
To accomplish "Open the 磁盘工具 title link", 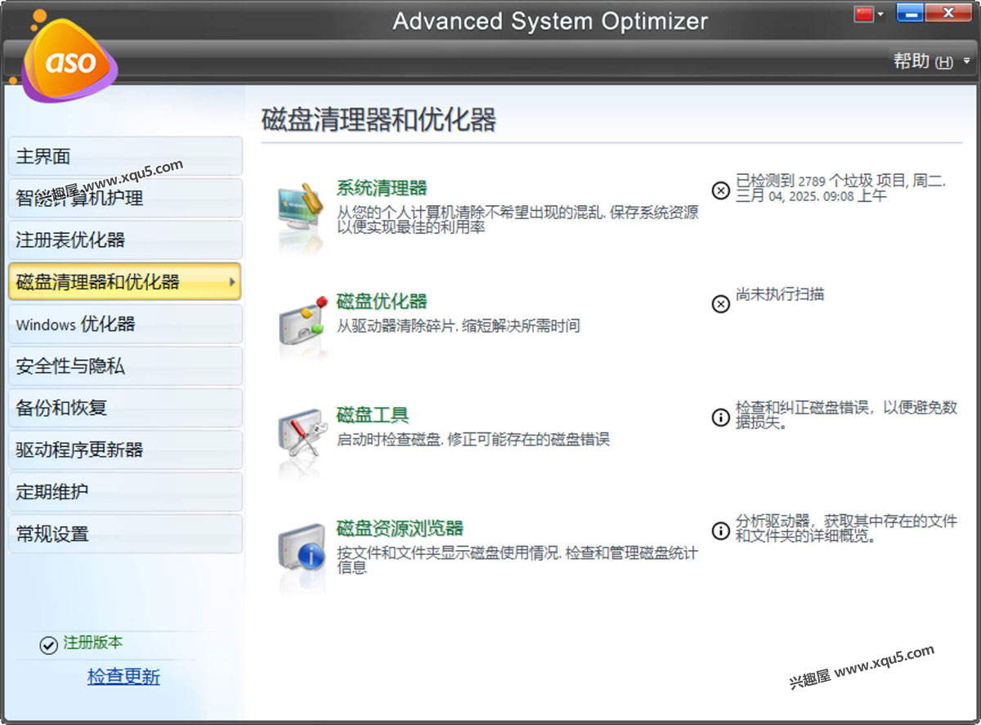I will (x=373, y=414).
